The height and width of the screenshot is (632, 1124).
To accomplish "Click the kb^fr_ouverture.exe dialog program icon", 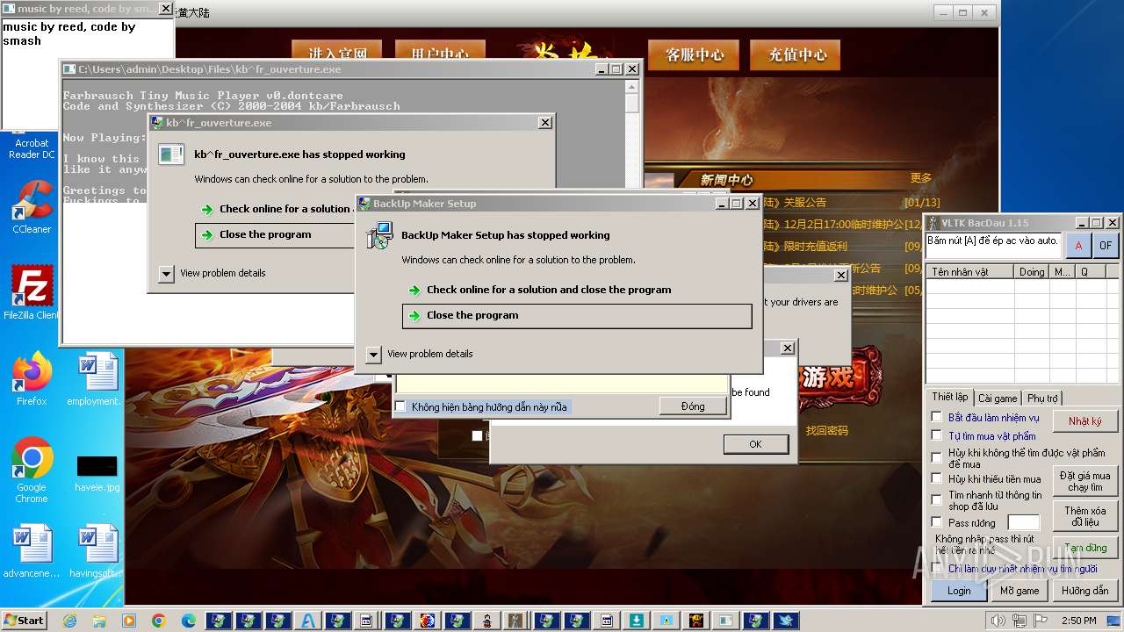I will coord(170,154).
